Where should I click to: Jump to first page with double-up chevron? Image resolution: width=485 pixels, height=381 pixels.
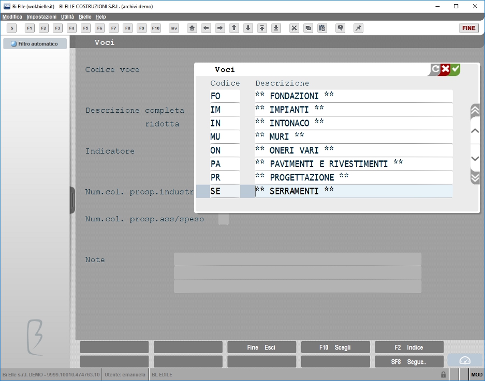[x=475, y=110]
